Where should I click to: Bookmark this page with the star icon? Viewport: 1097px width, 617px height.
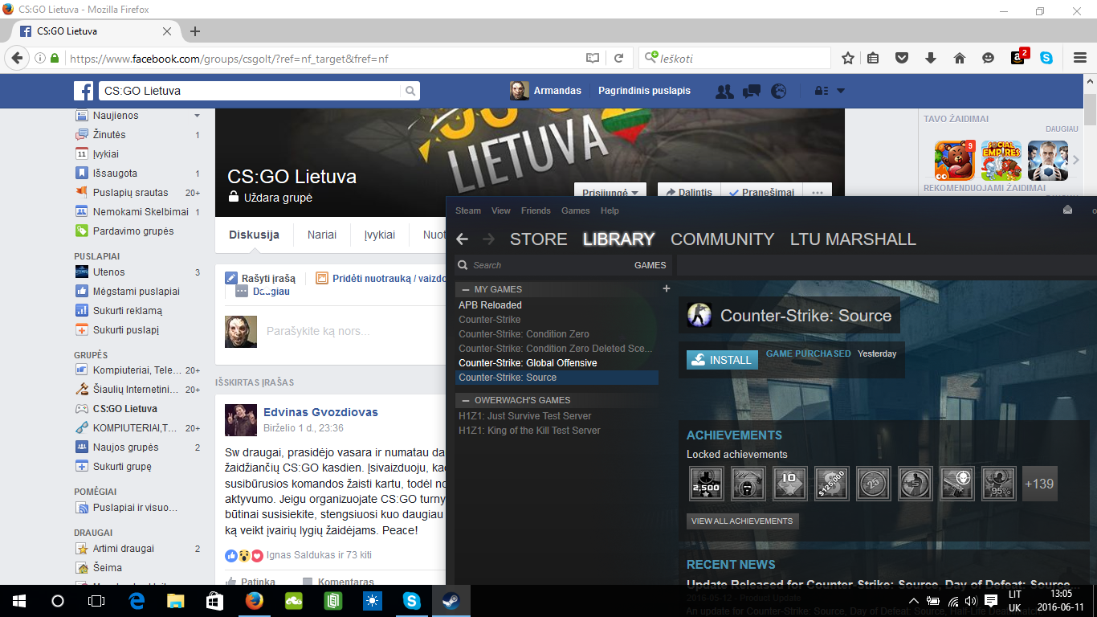pos(848,58)
